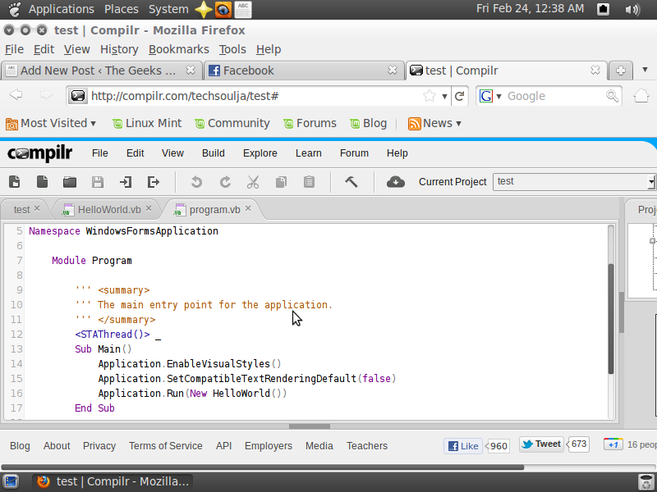Open the Terms of Service footer link
The image size is (657, 492).
pos(166,446)
